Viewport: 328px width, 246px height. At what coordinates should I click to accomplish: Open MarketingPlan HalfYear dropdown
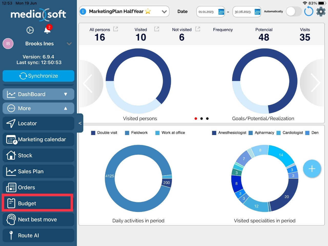tap(164, 12)
